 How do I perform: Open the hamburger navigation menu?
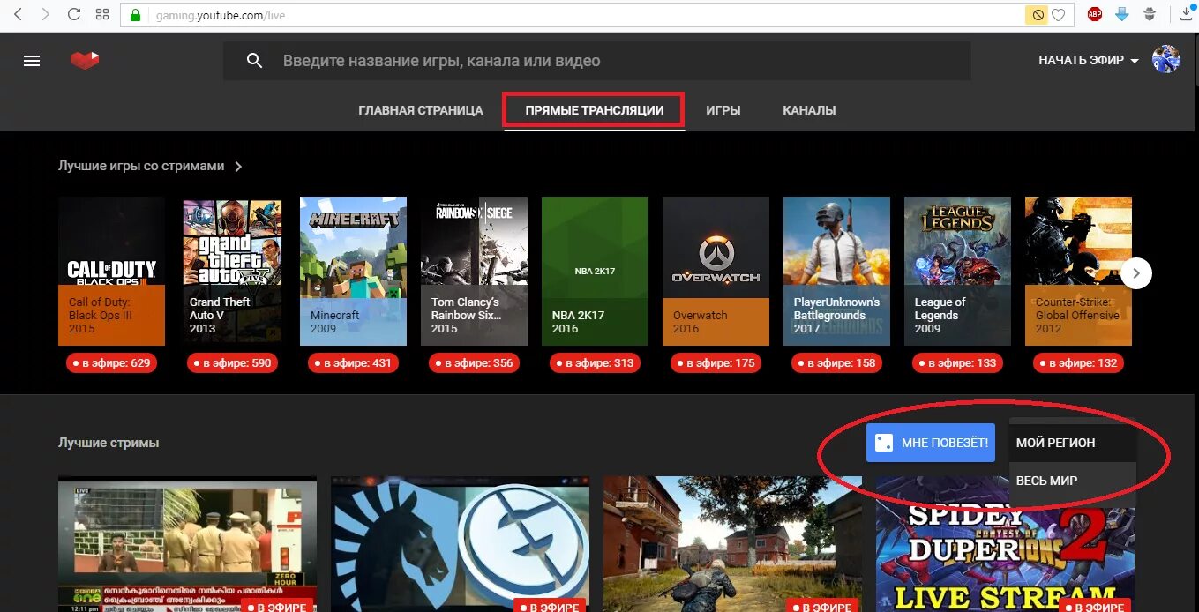tap(32, 61)
